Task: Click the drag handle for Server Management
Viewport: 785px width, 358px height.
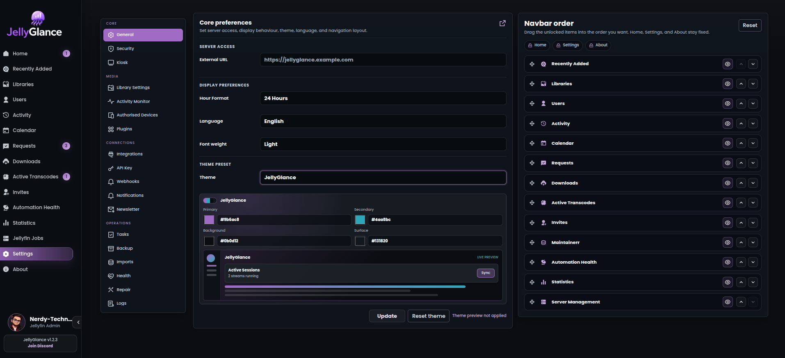Action: (x=532, y=302)
